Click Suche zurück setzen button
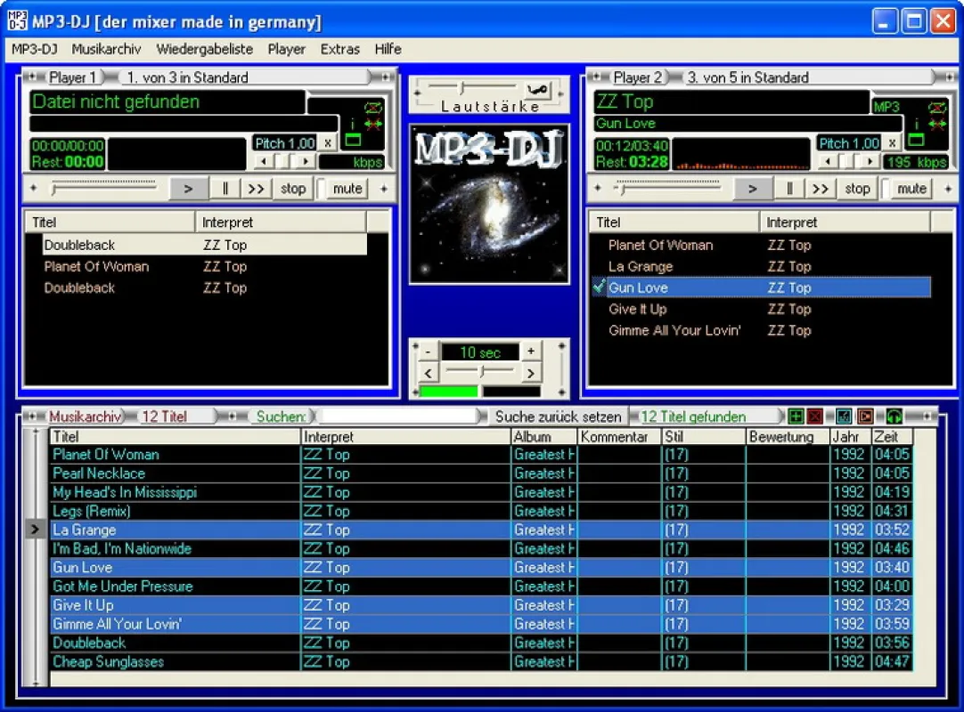Image resolution: width=964 pixels, height=712 pixels. coord(559,417)
